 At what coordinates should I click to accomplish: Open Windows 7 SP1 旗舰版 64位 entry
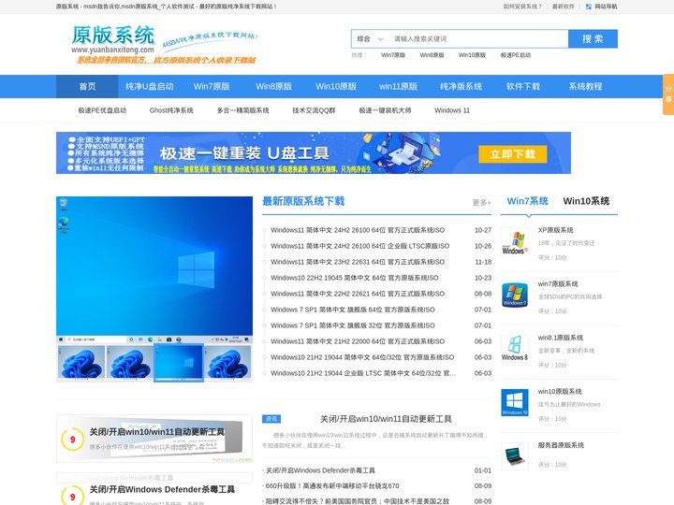coord(353,310)
